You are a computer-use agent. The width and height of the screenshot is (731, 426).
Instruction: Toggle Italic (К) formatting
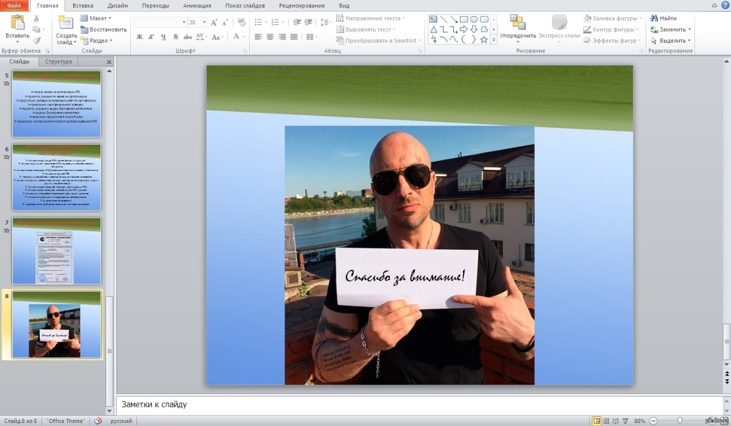coord(152,37)
